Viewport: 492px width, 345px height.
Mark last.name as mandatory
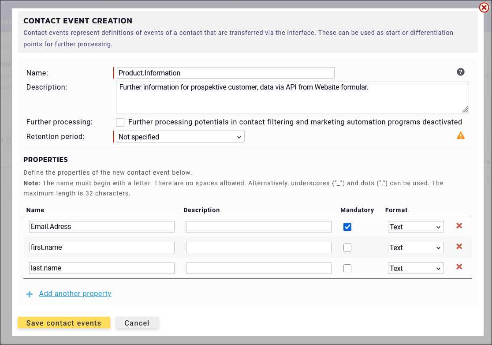coord(347,268)
